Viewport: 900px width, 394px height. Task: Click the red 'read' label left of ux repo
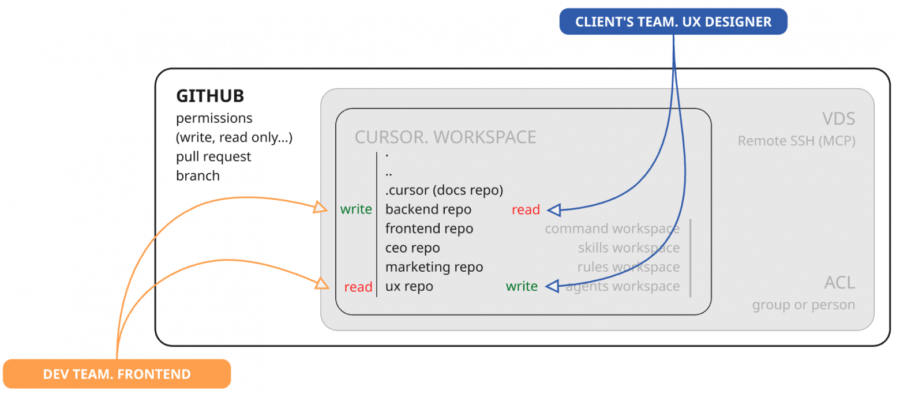pyautogui.click(x=358, y=287)
